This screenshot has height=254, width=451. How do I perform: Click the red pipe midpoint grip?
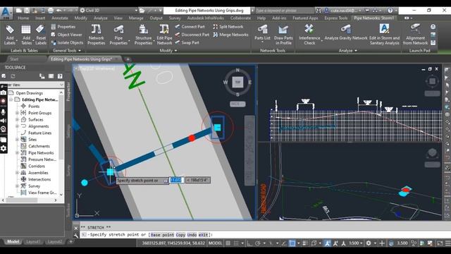click(x=192, y=138)
